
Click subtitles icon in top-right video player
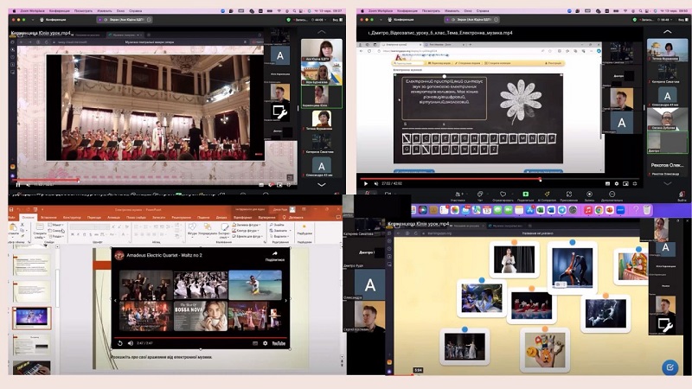[607, 183]
